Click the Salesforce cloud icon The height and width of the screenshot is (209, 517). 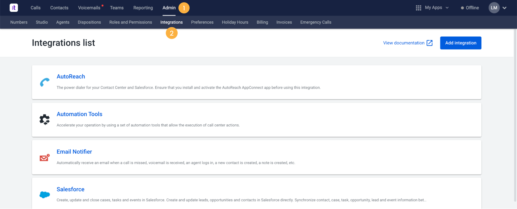click(x=44, y=195)
